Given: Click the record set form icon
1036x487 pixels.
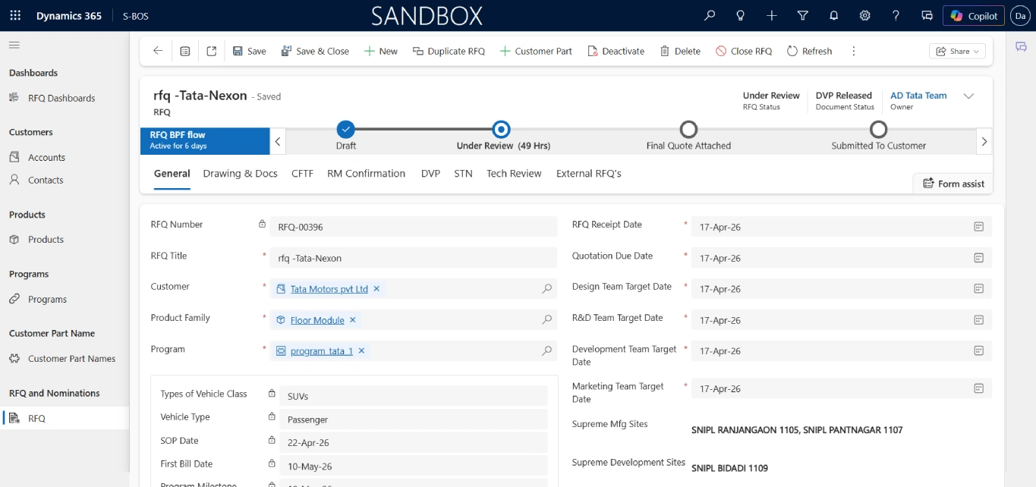Looking at the screenshot, I should click(x=185, y=51).
